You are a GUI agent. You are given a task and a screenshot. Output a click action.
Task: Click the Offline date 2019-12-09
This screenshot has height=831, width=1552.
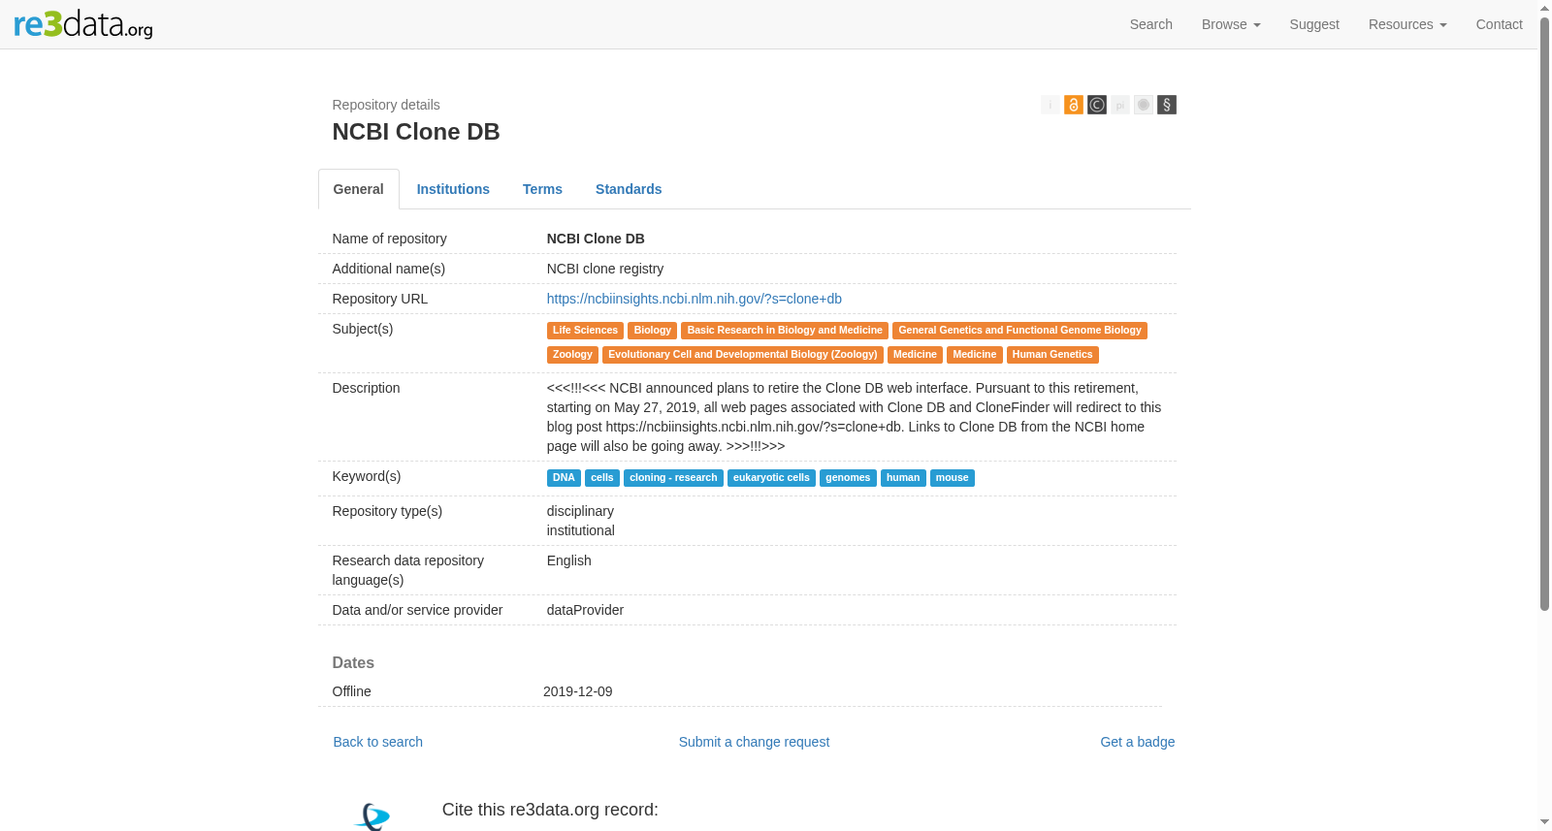coord(578,691)
